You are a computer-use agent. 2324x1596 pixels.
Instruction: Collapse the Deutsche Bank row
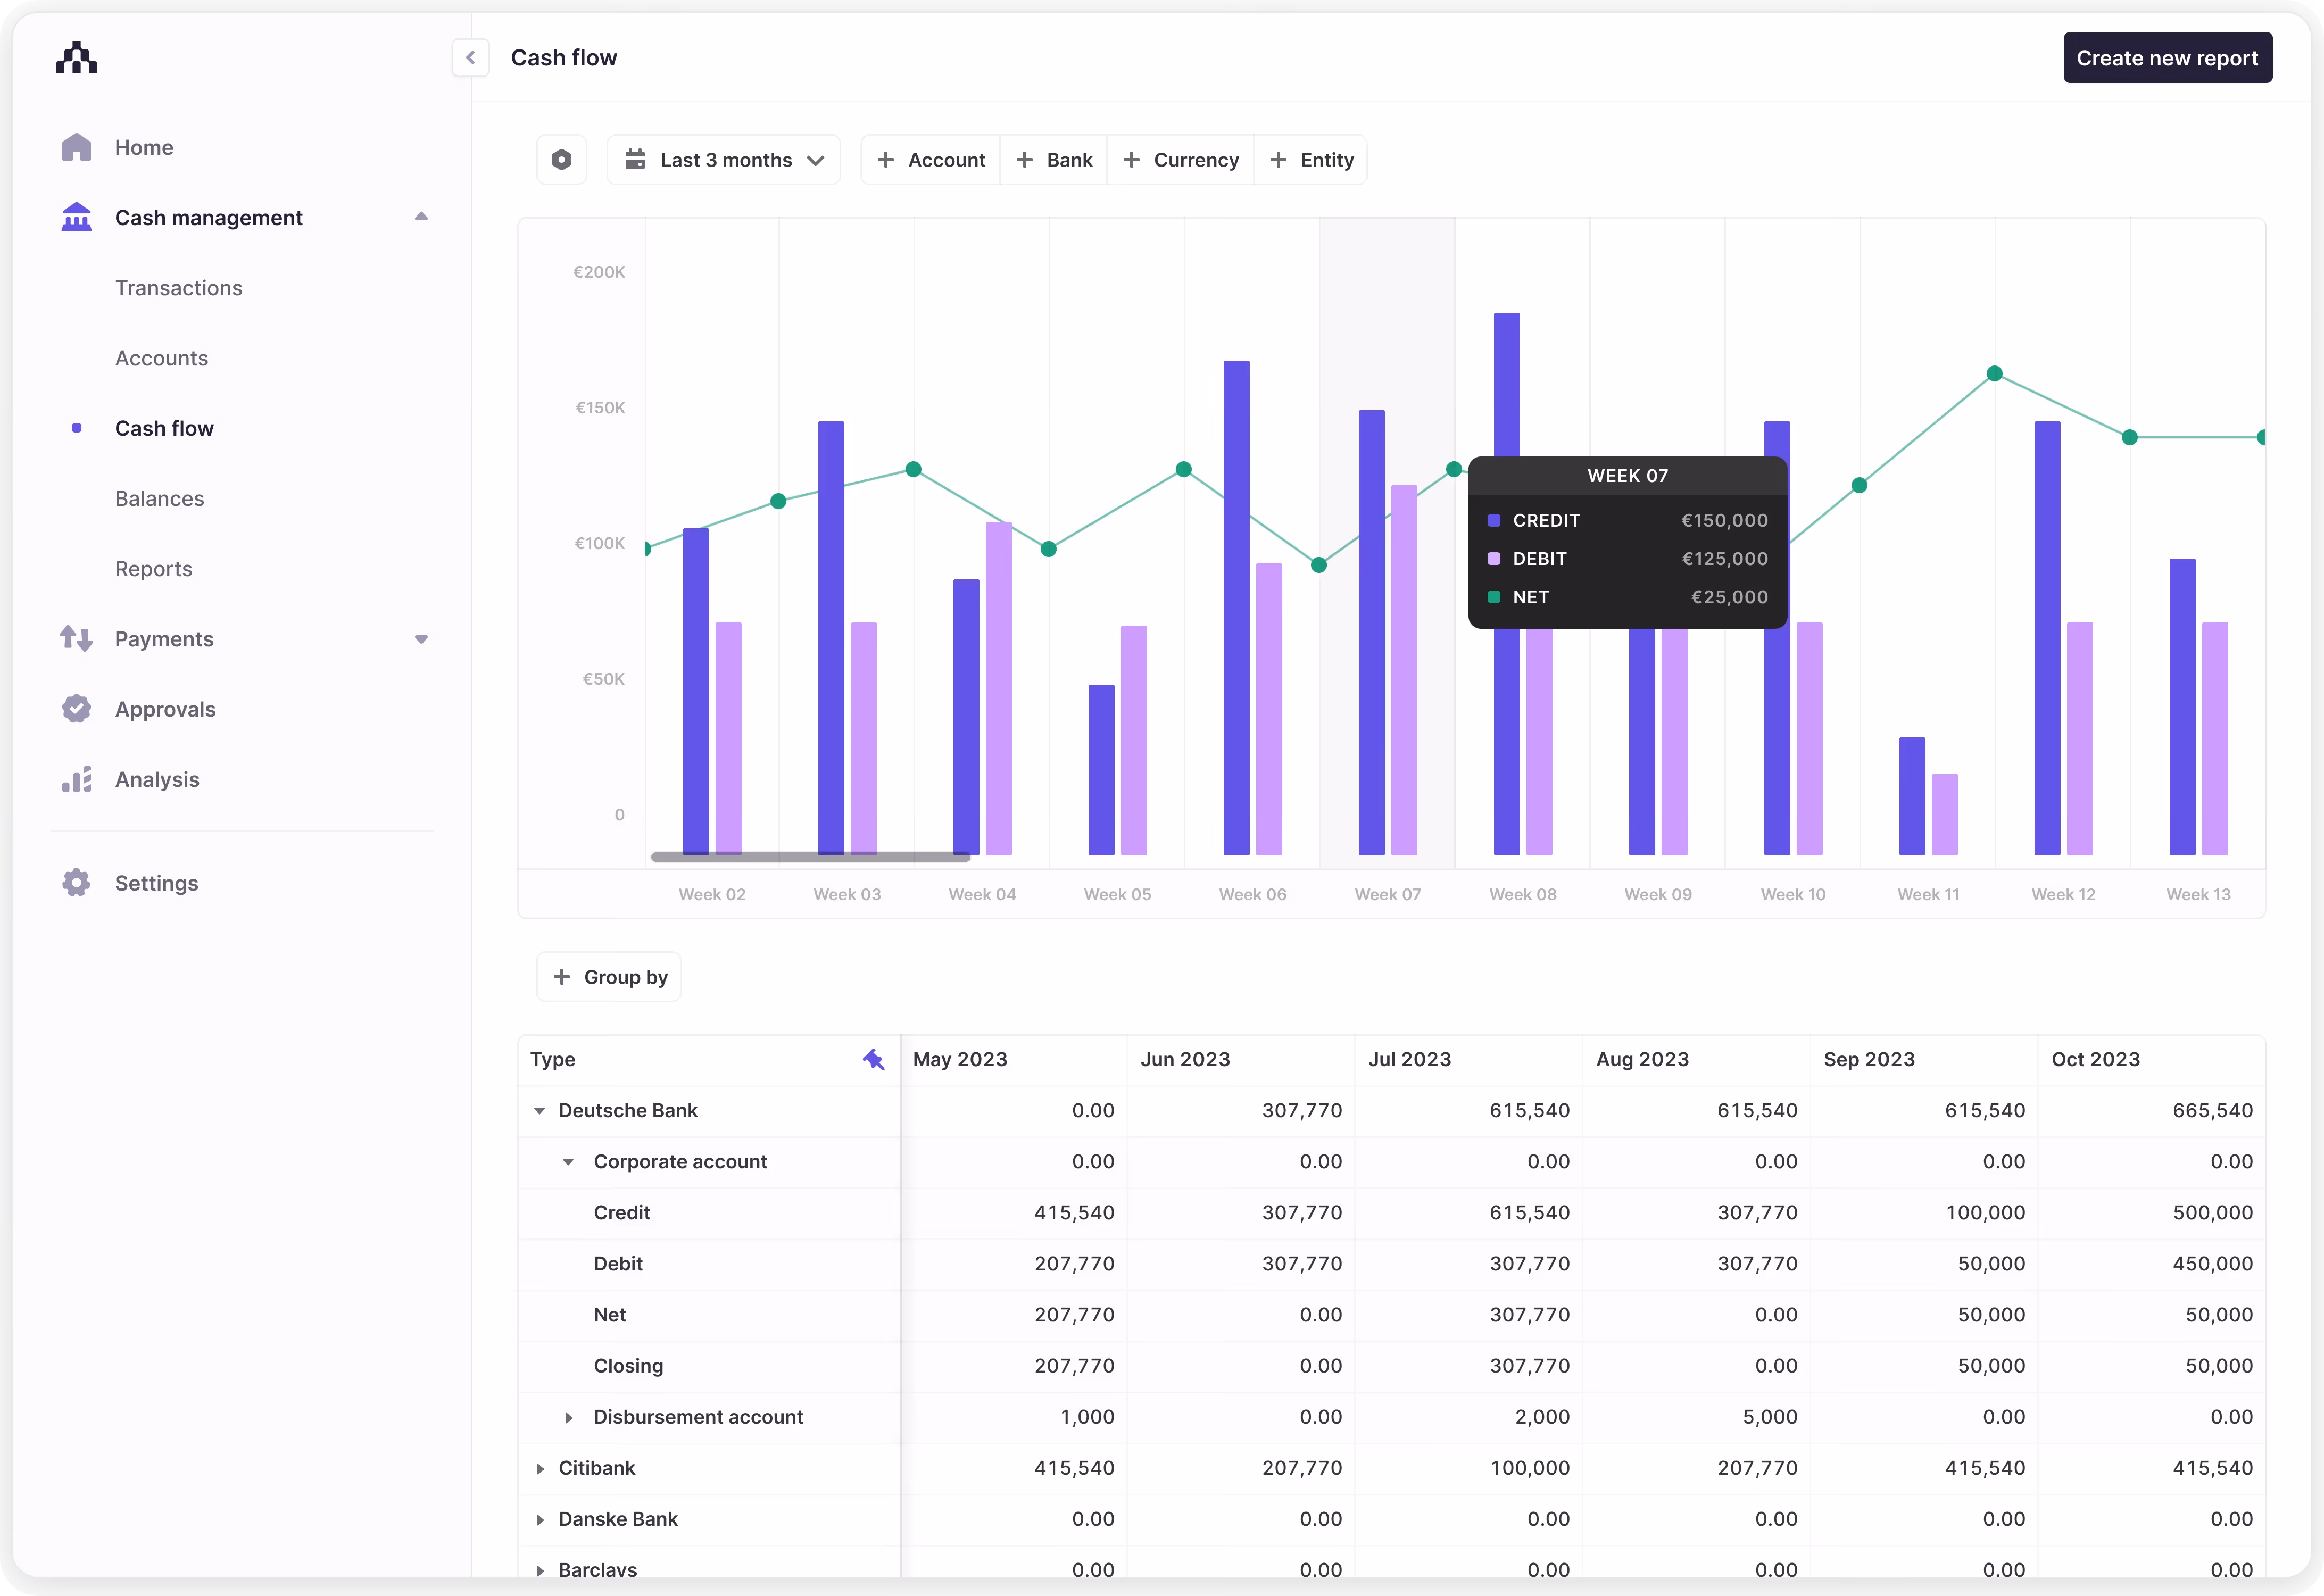(x=540, y=1111)
